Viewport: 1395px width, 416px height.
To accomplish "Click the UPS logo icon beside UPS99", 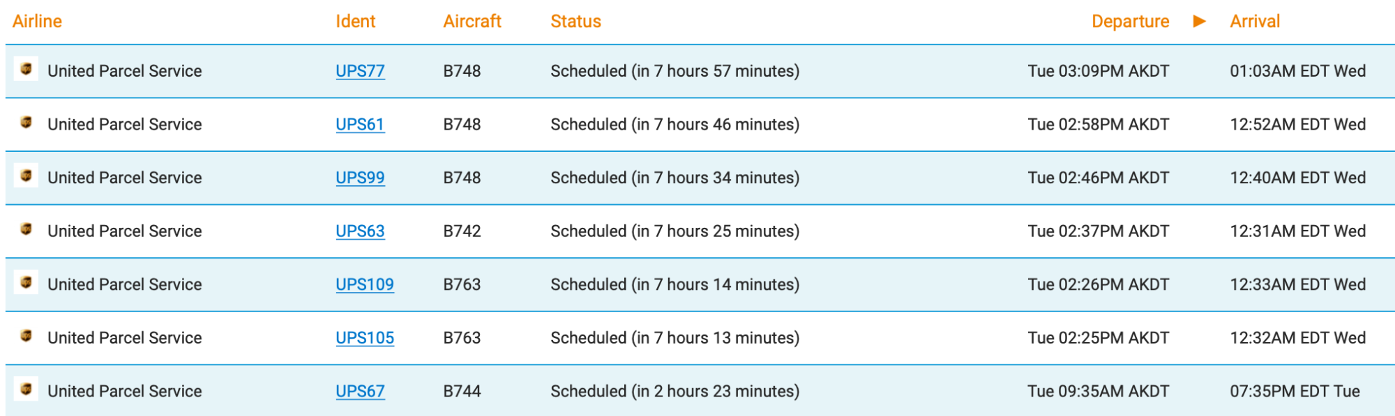I will point(27,176).
